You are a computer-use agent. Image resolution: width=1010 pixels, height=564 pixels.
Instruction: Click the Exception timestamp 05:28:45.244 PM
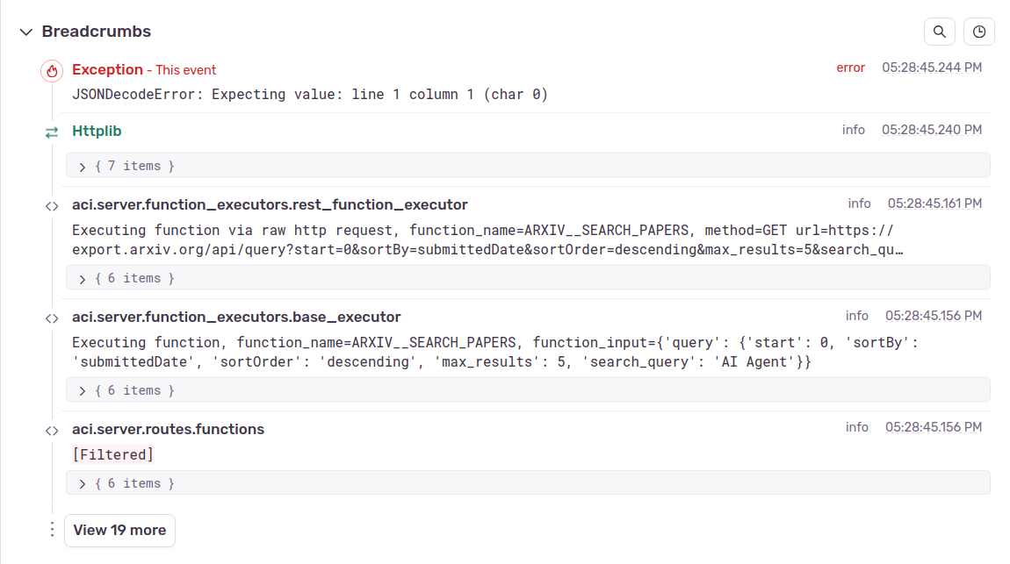click(932, 68)
